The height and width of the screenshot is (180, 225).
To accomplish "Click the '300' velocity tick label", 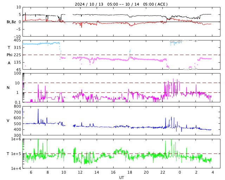I will pos(18,135).
